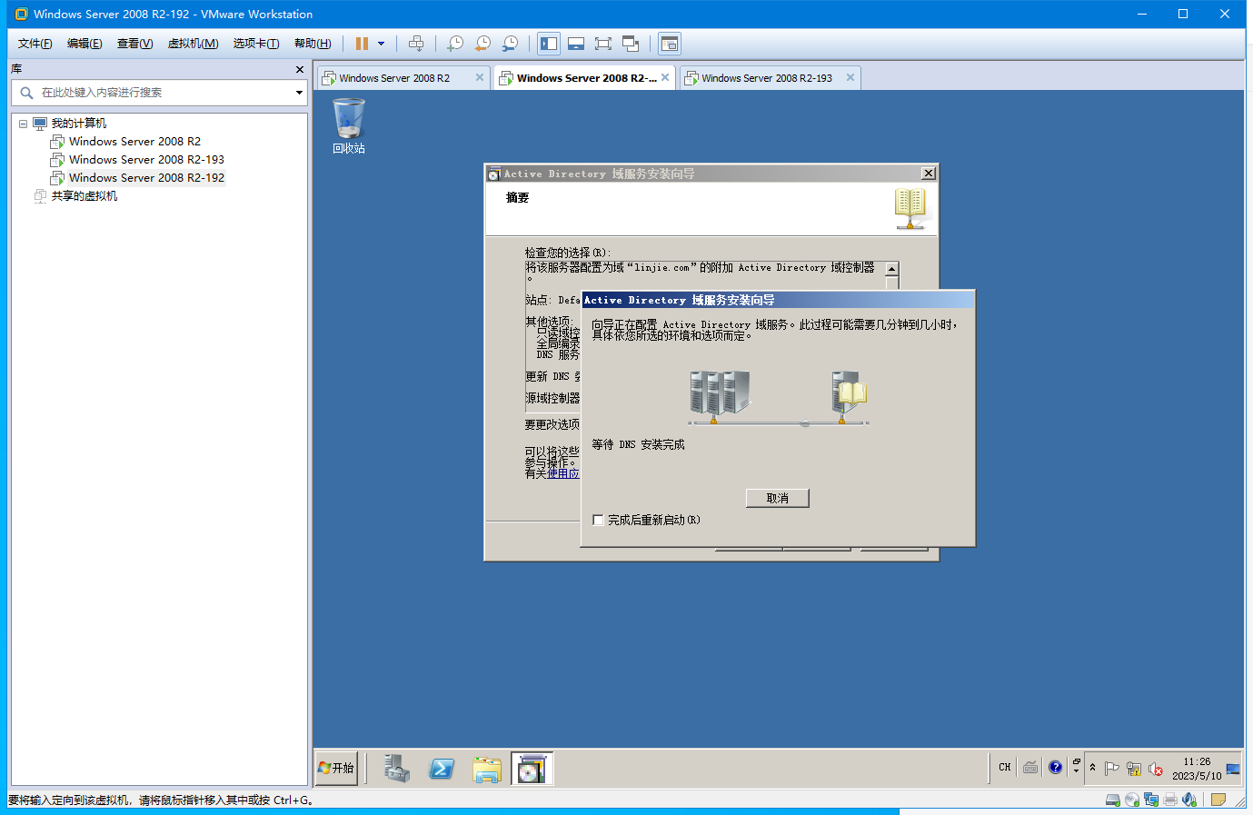The height and width of the screenshot is (815, 1253).
Task: Open the library search dropdown arrow
Action: coord(299,93)
